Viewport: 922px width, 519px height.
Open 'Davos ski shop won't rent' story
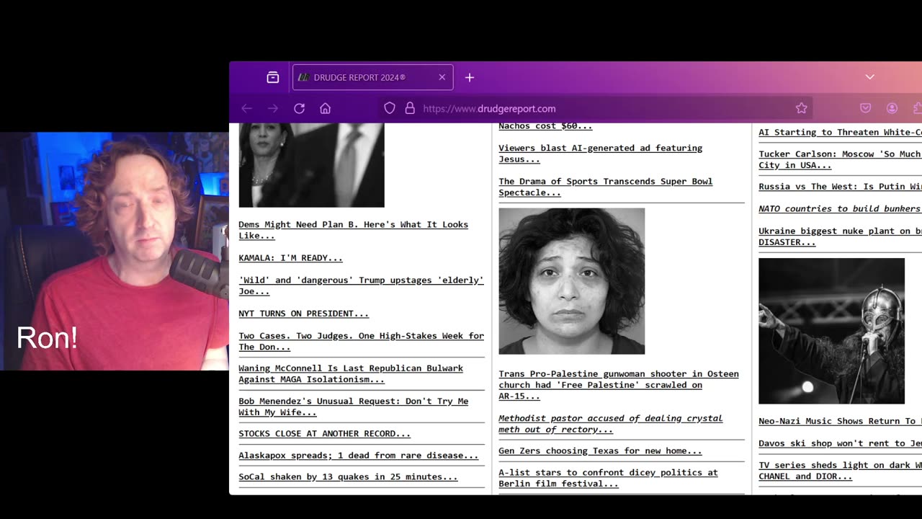click(x=840, y=443)
